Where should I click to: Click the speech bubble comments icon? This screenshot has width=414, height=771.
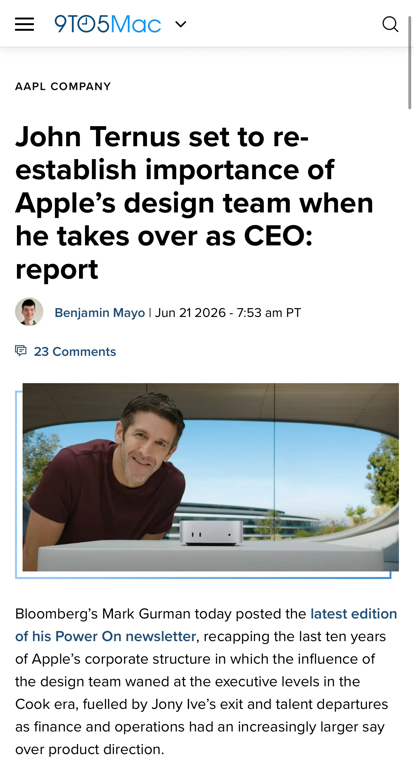point(21,351)
